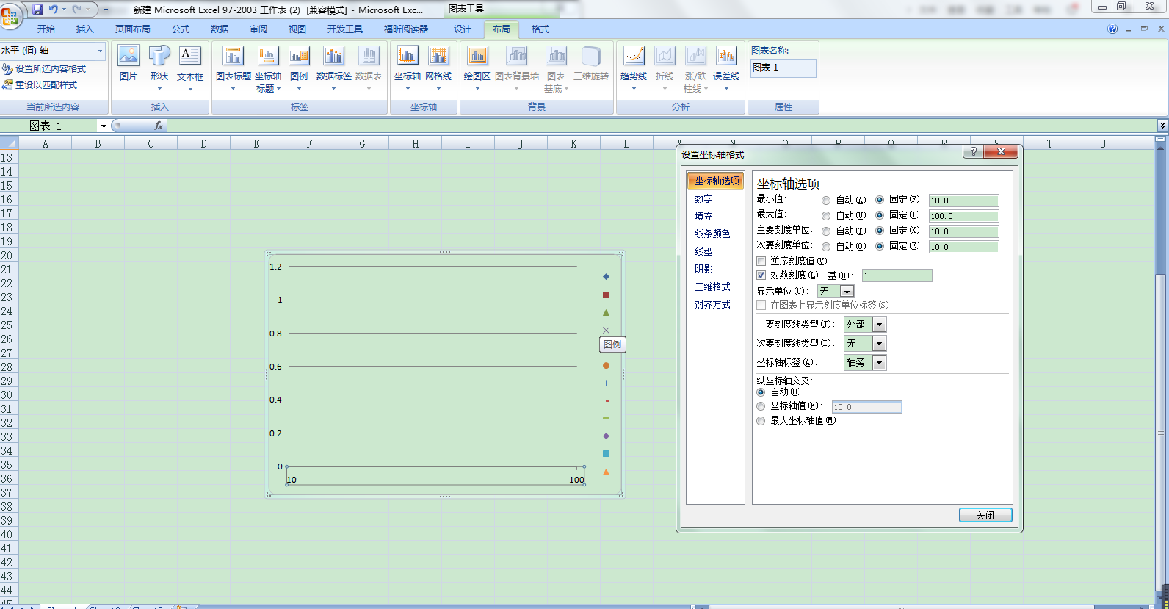The height and width of the screenshot is (609, 1169).
Task: Click the dialog help question button
Action: pyautogui.click(x=973, y=151)
